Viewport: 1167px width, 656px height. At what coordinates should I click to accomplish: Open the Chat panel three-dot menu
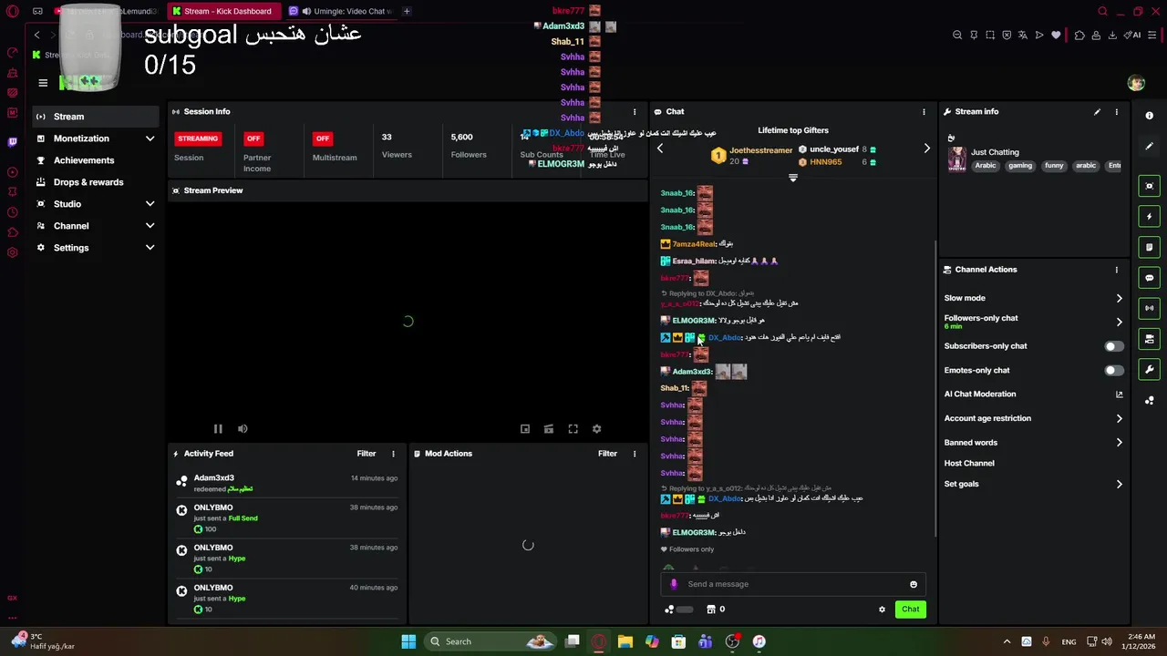click(924, 112)
